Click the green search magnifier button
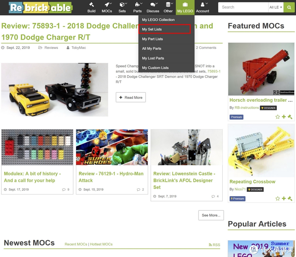 click(x=289, y=7)
